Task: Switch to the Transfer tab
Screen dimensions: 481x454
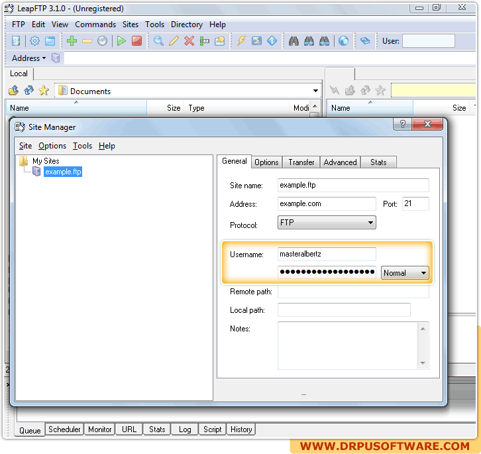Action: [x=301, y=162]
